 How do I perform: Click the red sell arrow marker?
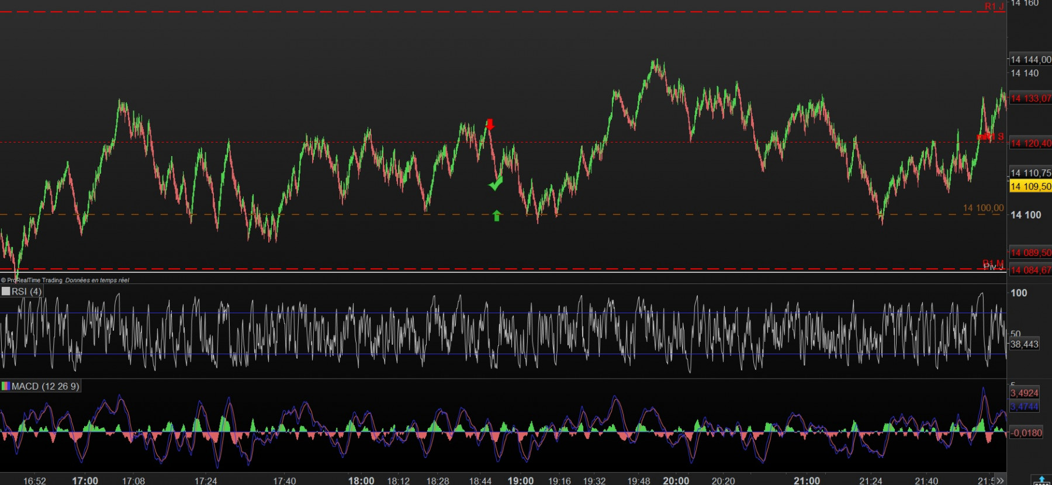pyautogui.click(x=490, y=124)
